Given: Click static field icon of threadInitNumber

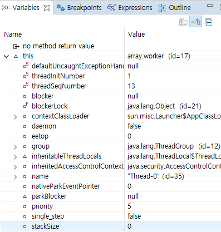Looking at the screenshot, I should 26,75.
